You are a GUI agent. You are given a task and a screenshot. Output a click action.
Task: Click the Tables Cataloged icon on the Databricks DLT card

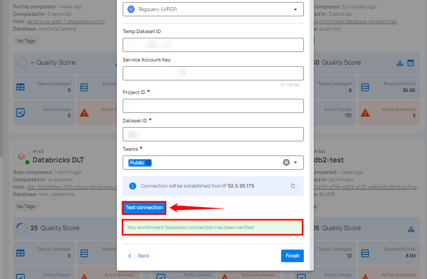pyautogui.click(x=21, y=253)
